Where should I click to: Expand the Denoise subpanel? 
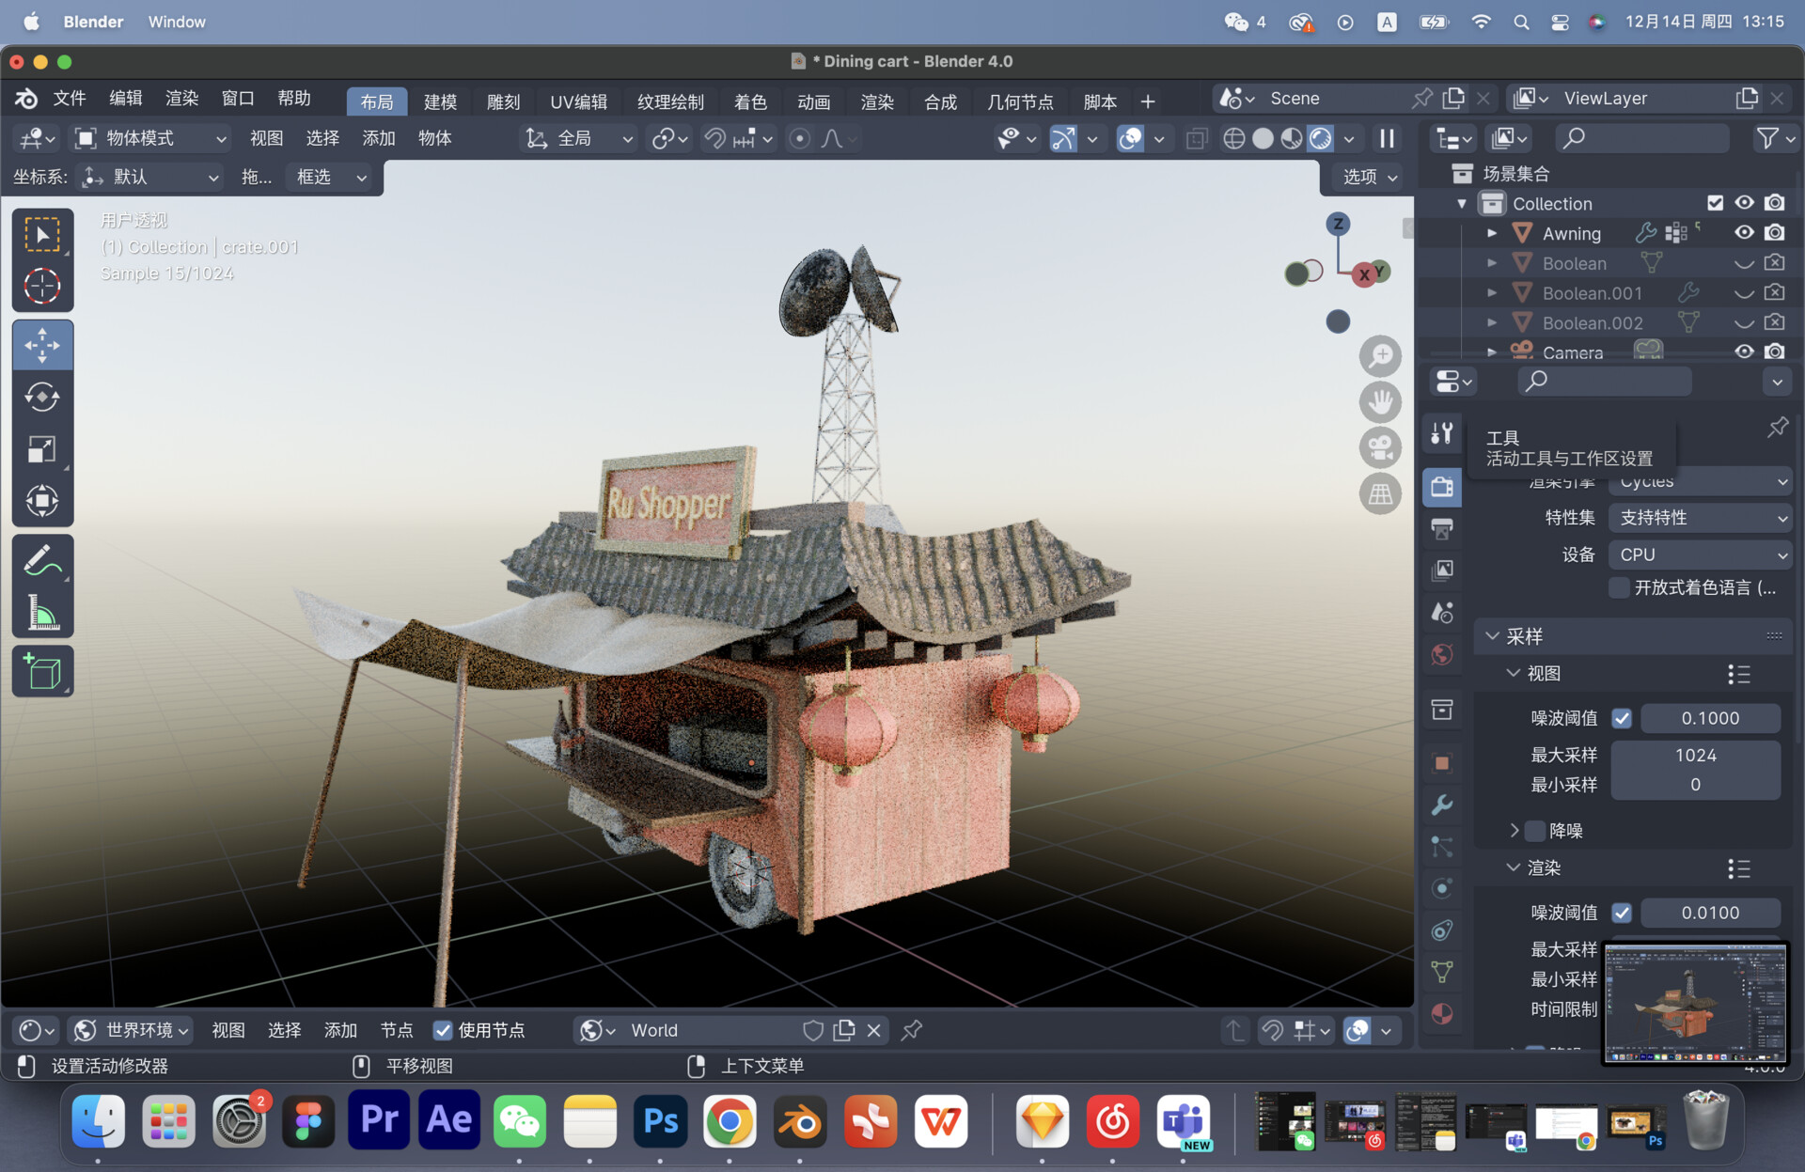pyautogui.click(x=1514, y=831)
